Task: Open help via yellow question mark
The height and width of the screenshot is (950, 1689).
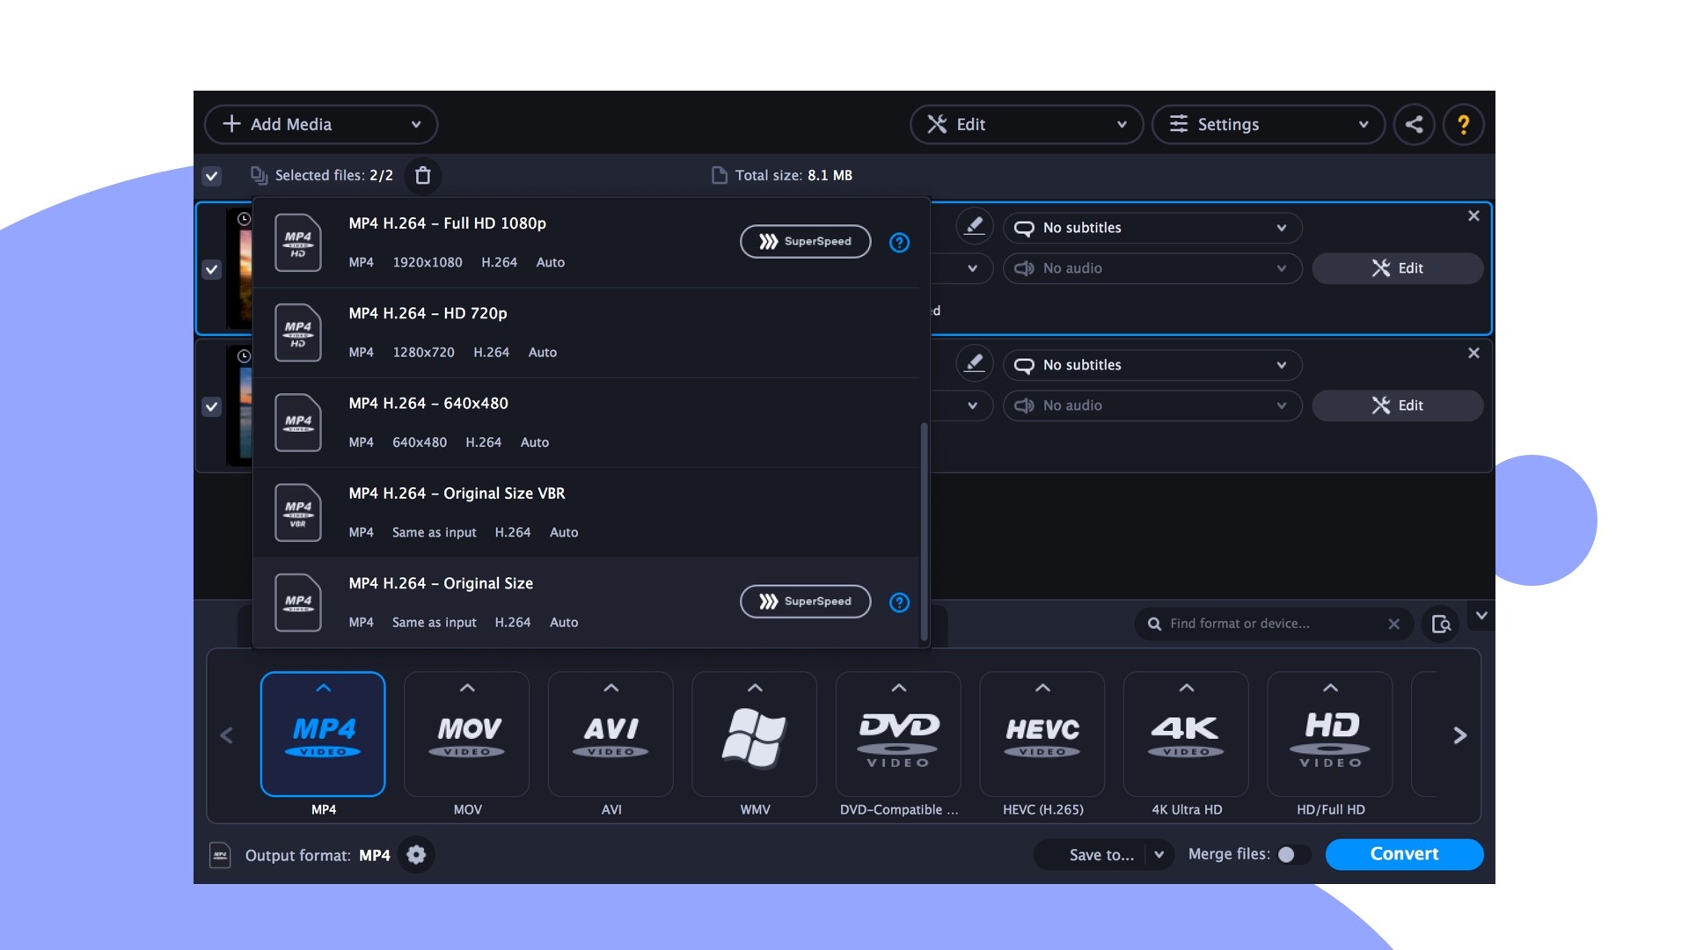Action: click(x=1463, y=124)
